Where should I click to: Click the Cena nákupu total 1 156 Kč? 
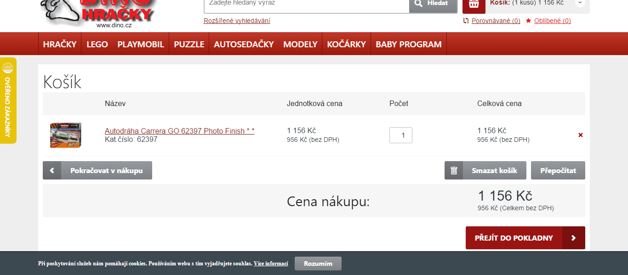pos(505,196)
